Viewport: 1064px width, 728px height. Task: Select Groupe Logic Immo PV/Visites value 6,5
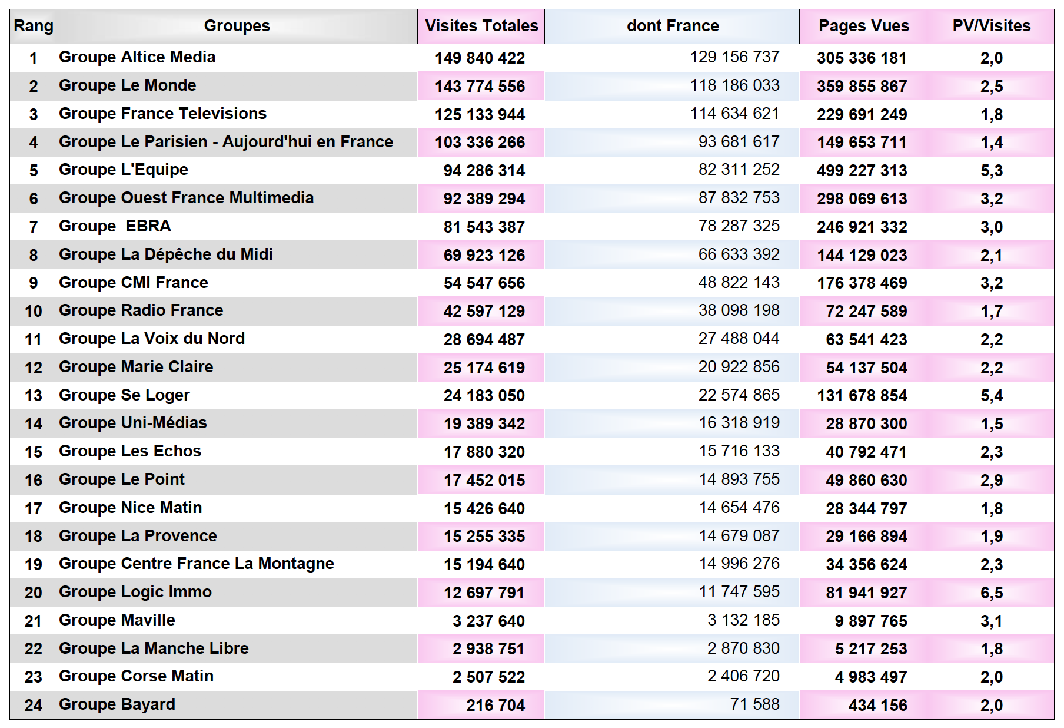[991, 593]
